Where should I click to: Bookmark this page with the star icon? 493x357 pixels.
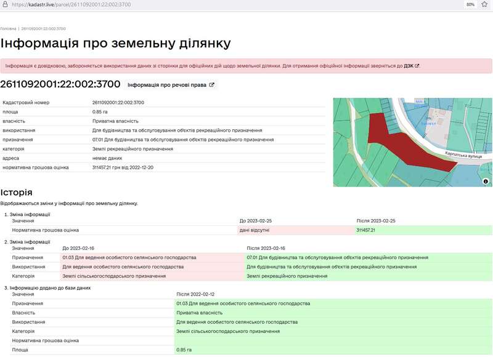[x=484, y=4]
